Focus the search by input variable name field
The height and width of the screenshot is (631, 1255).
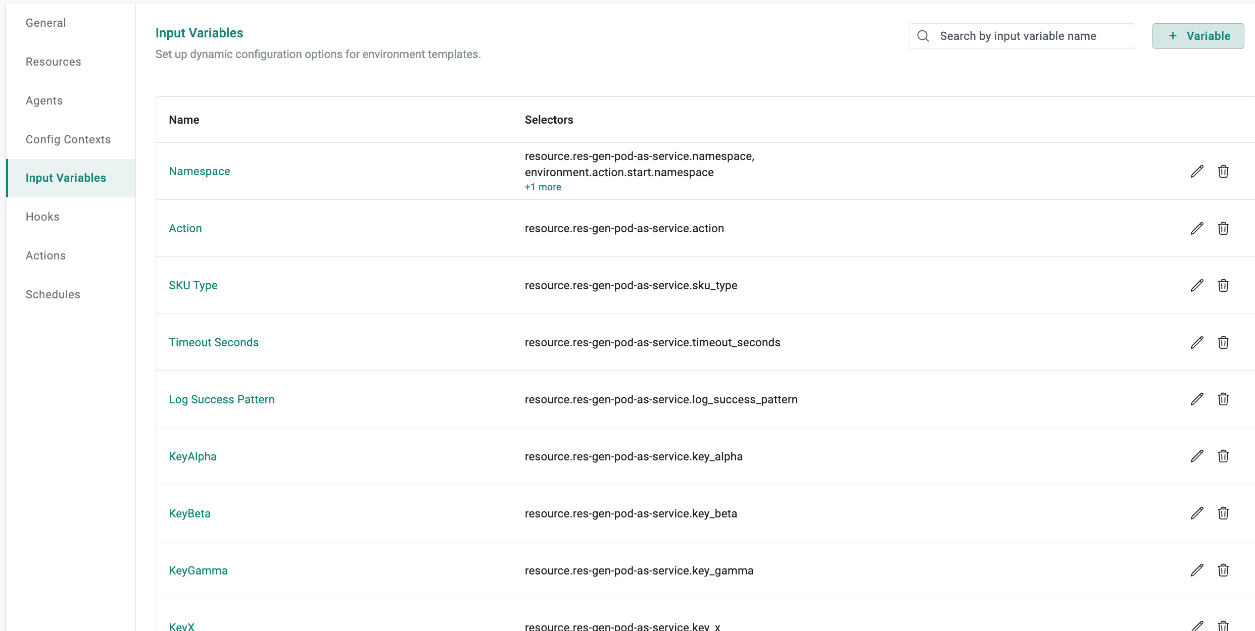point(1031,36)
